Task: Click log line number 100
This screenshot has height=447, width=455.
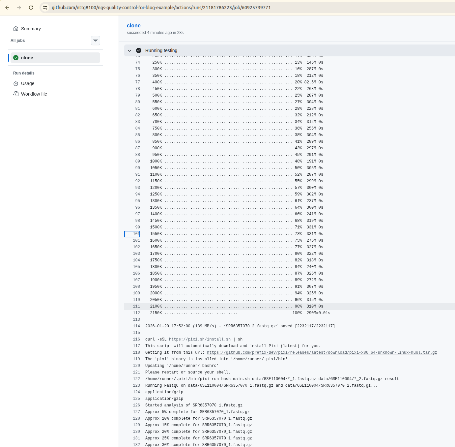Action: 136,234
